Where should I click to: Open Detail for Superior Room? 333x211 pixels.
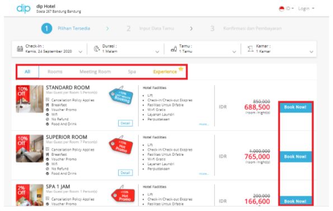pos(125,173)
